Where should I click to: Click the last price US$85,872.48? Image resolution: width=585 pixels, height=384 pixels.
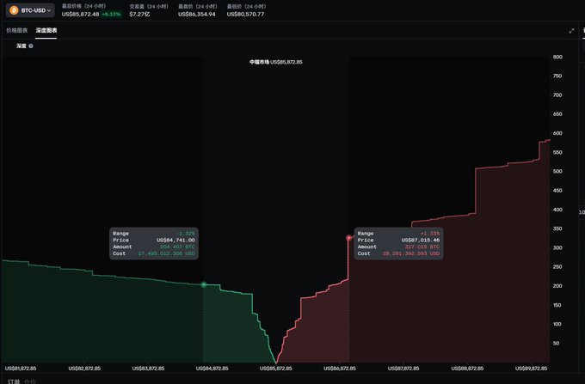80,14
